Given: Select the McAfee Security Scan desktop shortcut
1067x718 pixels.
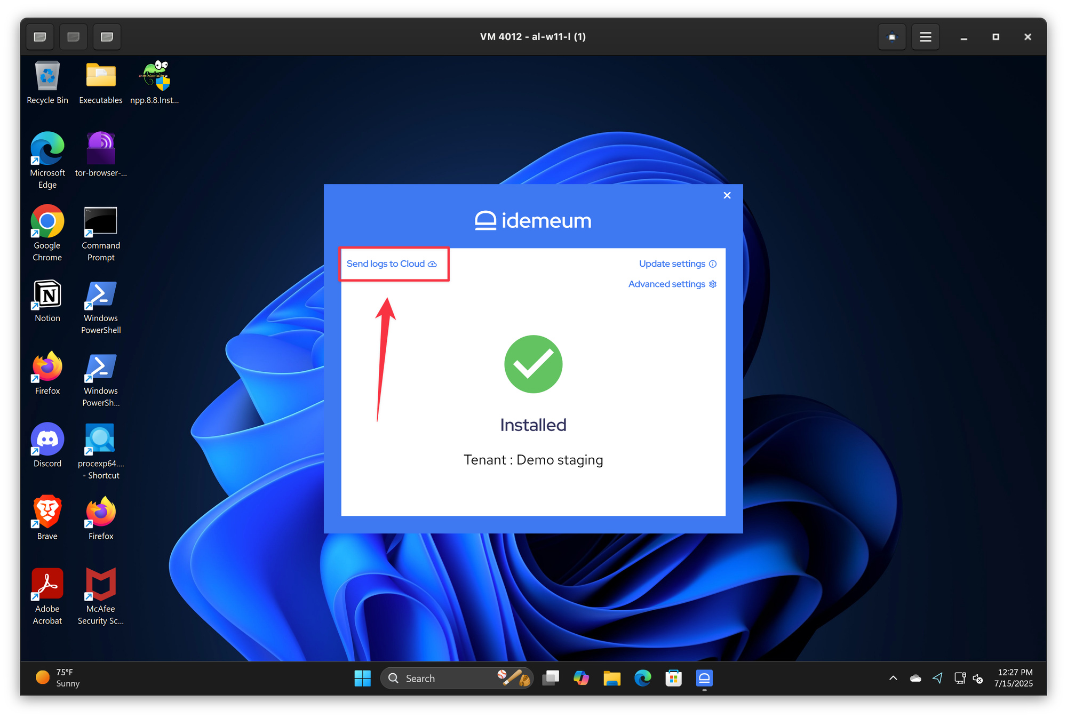Looking at the screenshot, I should (x=101, y=596).
